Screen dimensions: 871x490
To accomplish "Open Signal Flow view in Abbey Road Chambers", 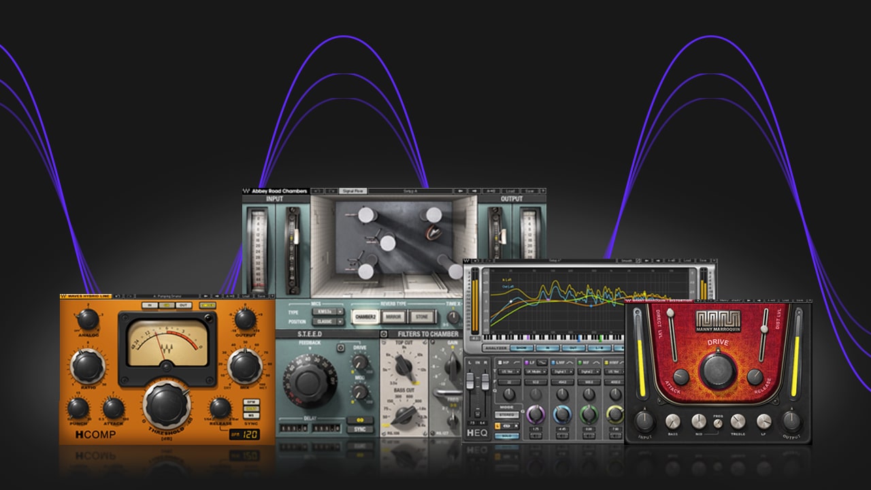I will pyautogui.click(x=352, y=191).
